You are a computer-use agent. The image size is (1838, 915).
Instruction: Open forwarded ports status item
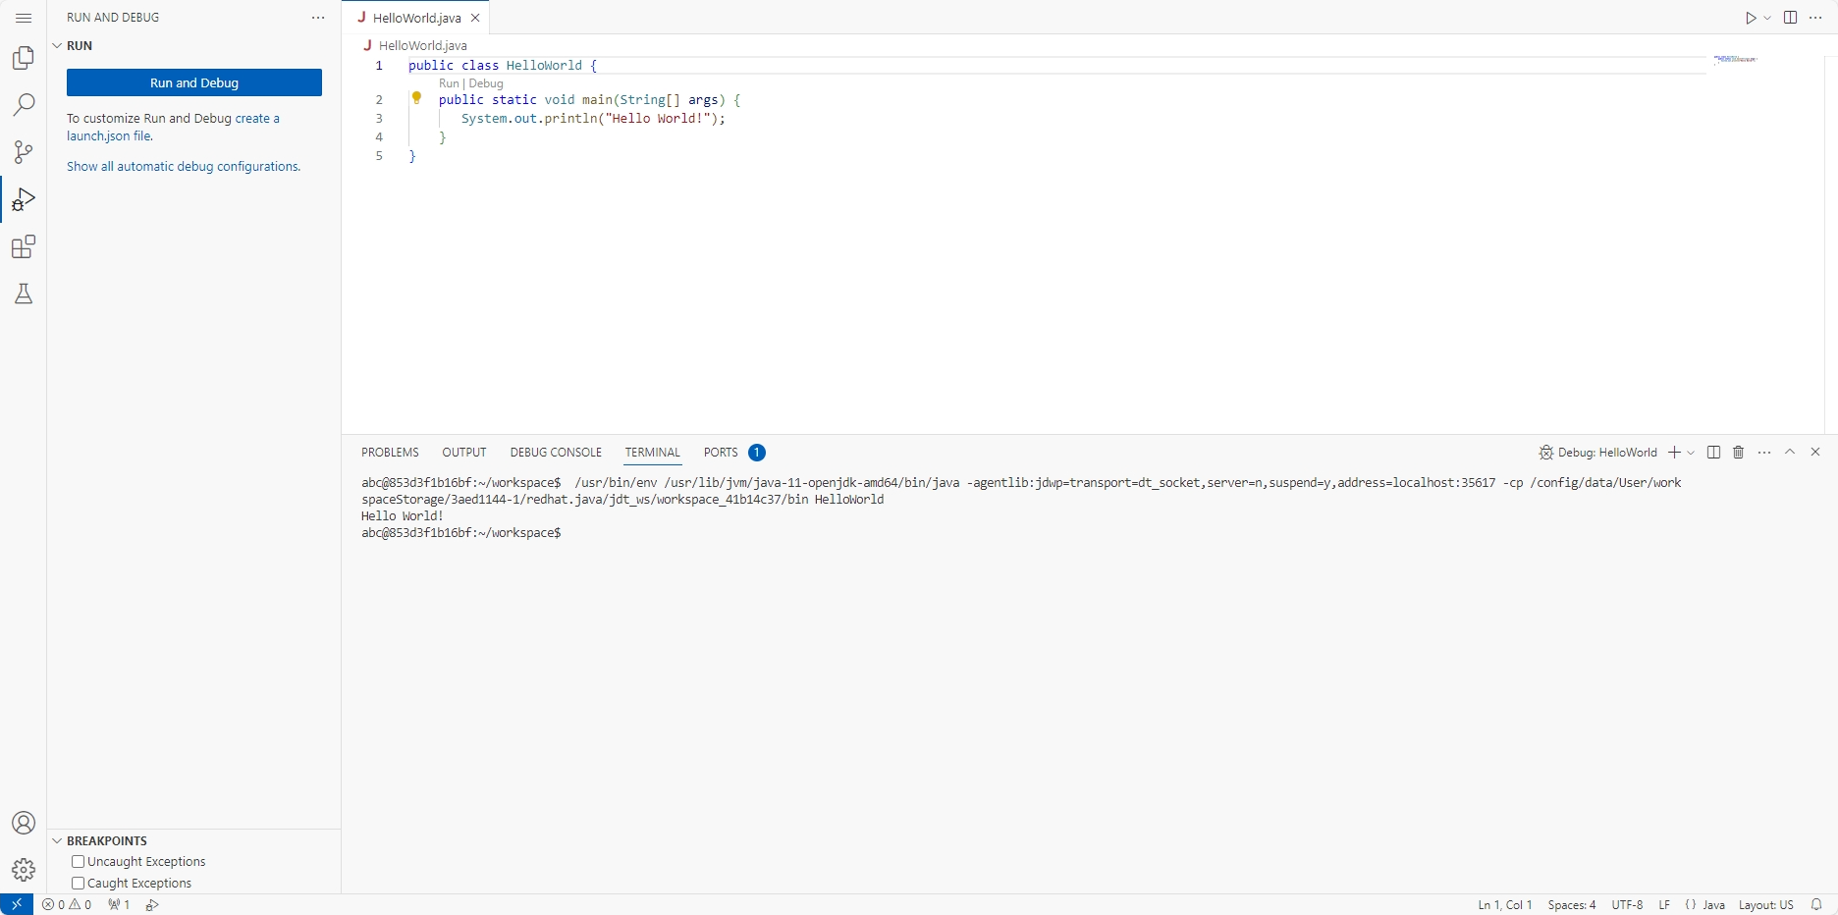[119, 905]
